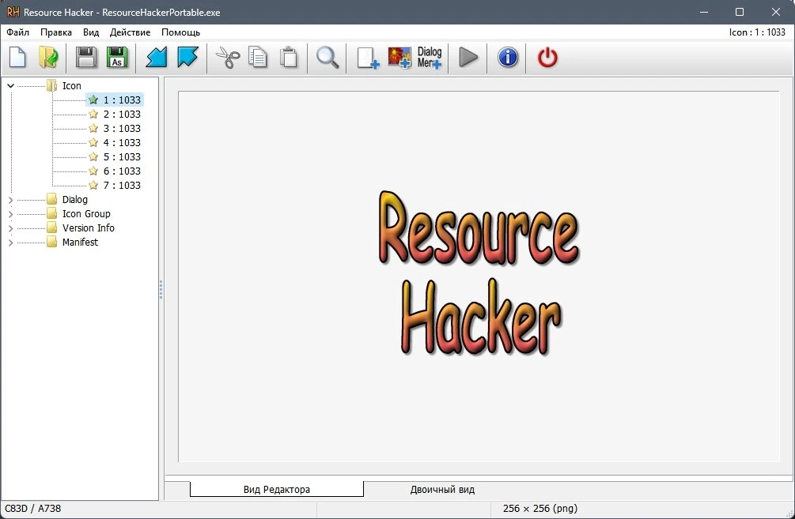This screenshot has width=795, height=519.
Task: Open the Помощь menu
Action: pyautogui.click(x=180, y=32)
